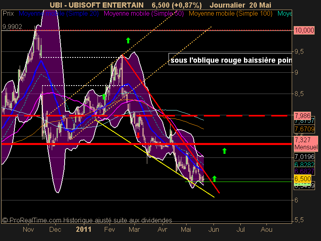Select 'Moyenne mobile (Simple 100)' legend entry
This screenshot has width=321, height=241.
click(x=230, y=14)
